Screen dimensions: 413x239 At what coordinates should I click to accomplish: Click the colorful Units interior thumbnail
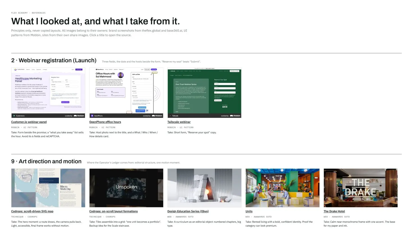point(283,188)
